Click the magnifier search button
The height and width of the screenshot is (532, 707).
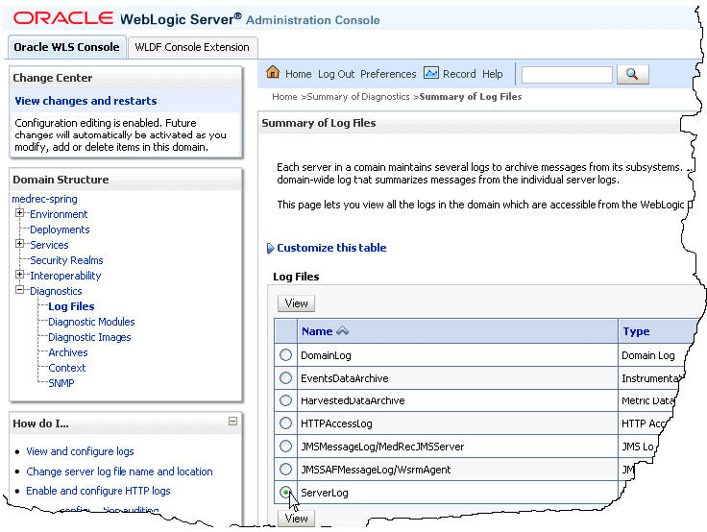tap(632, 74)
